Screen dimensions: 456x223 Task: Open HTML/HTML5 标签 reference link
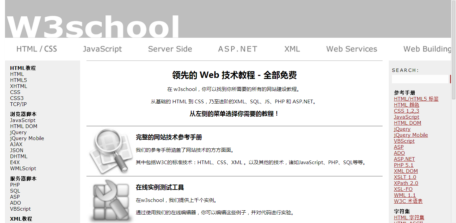416,99
